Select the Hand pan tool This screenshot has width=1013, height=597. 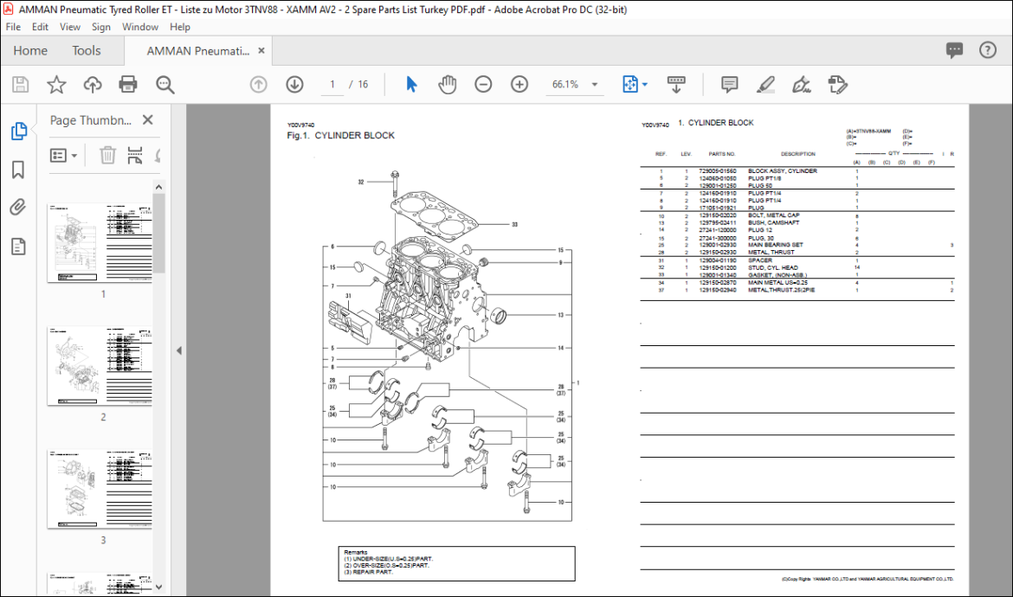click(447, 85)
